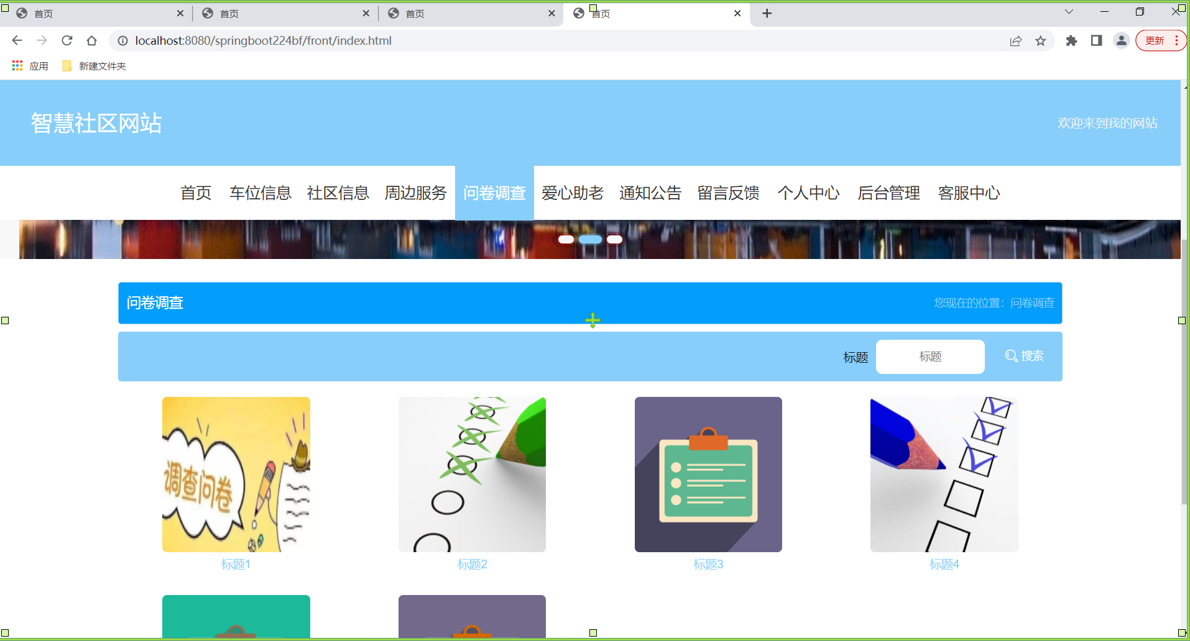Select the third carousel indicator dot

coord(614,239)
